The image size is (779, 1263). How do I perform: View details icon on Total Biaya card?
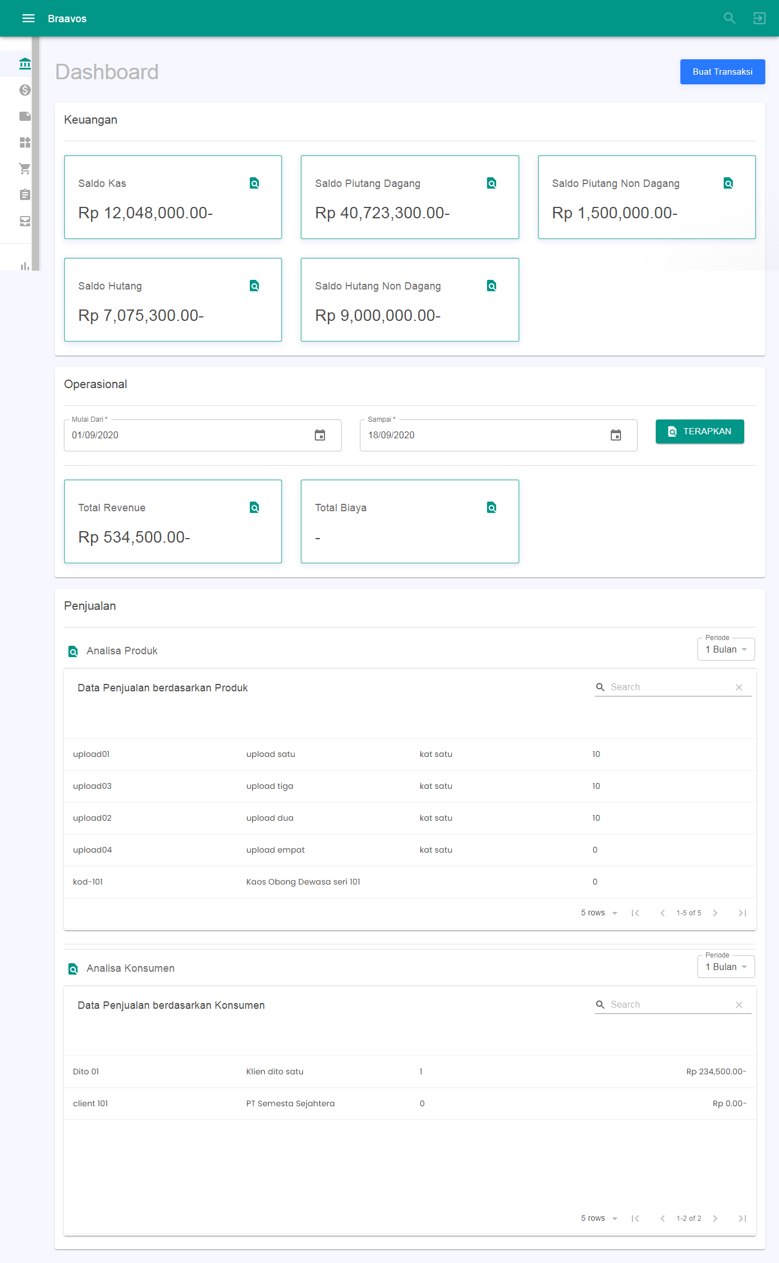492,507
